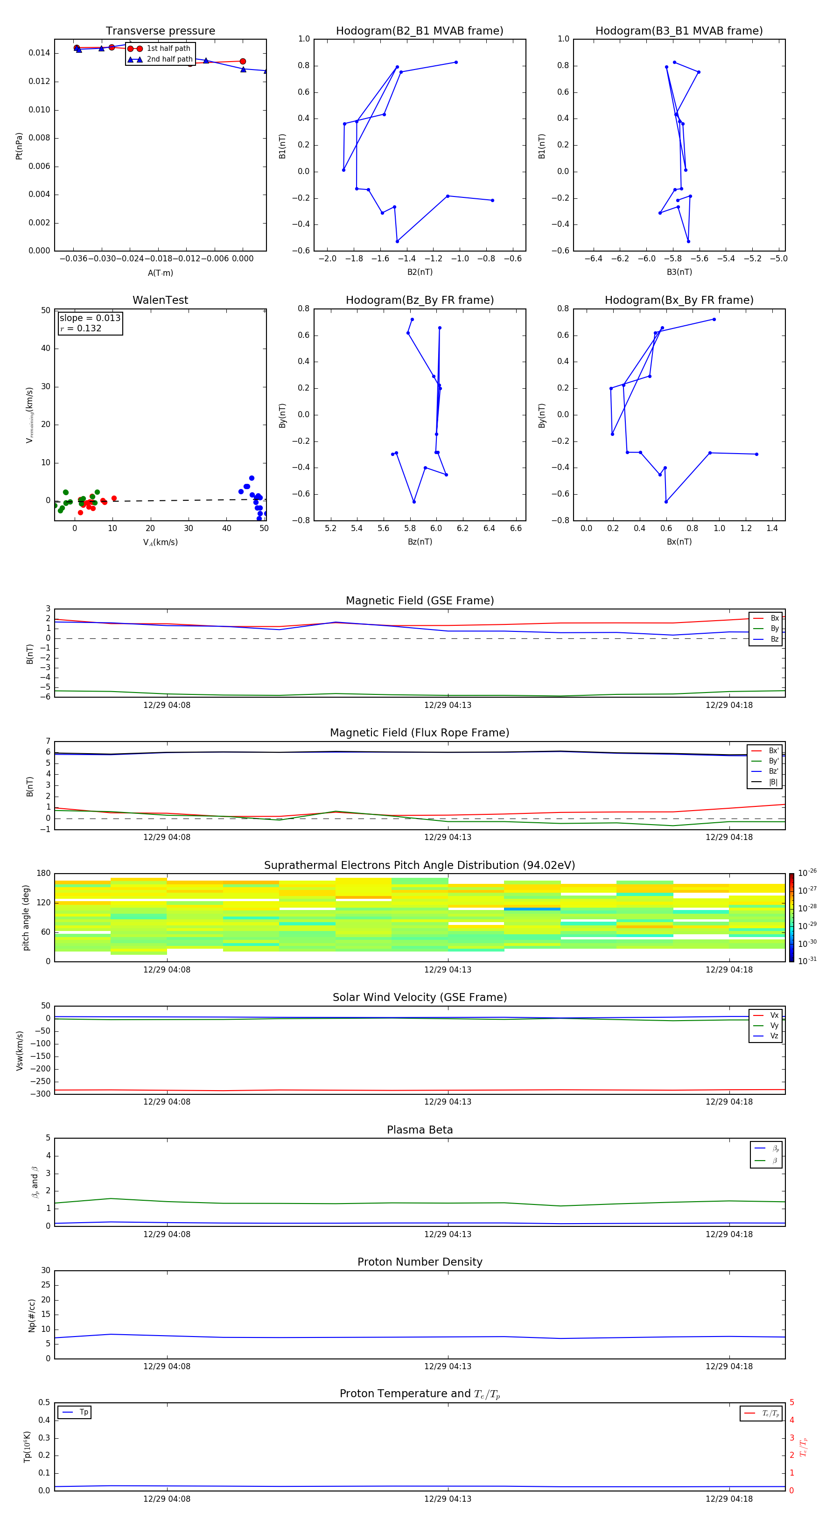
Task: Click the 'B2(nT)' x-axis label
Action: [420, 273]
